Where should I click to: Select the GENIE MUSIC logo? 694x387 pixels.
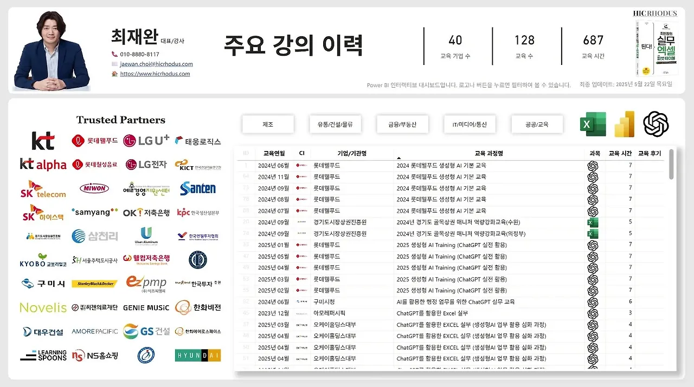tap(146, 307)
